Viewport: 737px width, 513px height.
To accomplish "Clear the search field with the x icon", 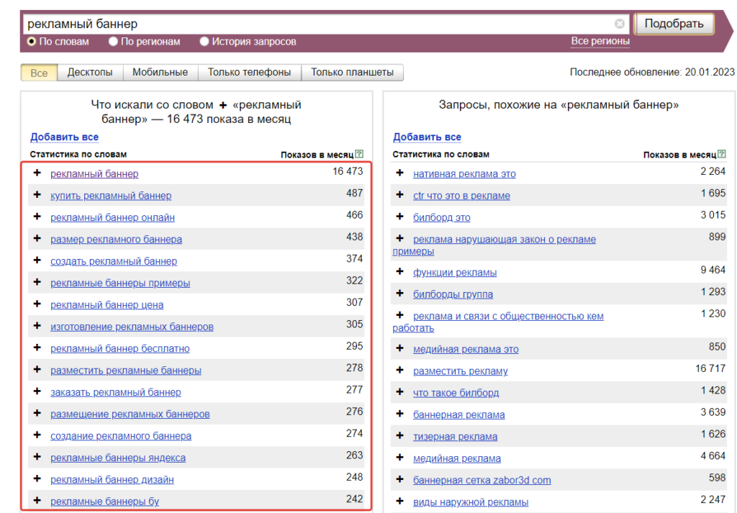I will pyautogui.click(x=620, y=24).
